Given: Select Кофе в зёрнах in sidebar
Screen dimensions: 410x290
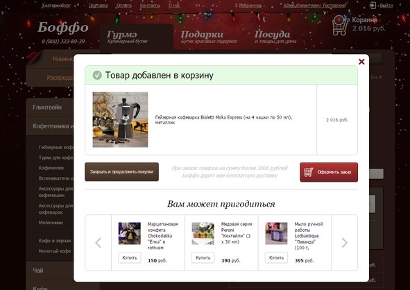Looking at the screenshot, I should point(55,241).
